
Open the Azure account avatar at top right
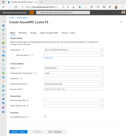click(x=123, y=13)
